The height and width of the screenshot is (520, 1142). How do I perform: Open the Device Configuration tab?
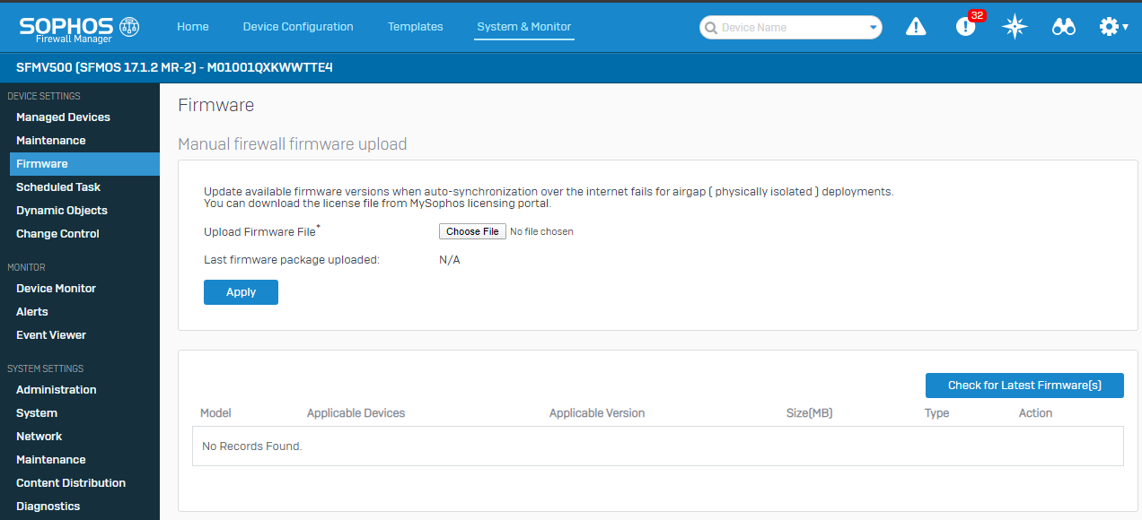click(298, 27)
